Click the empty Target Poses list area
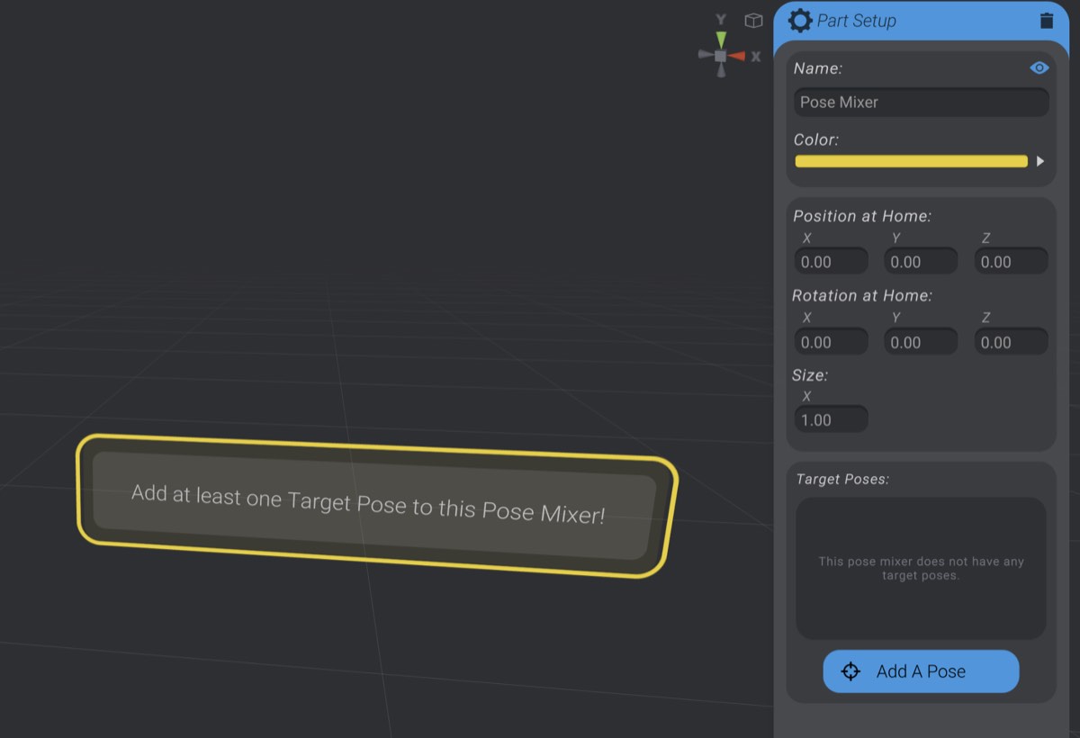This screenshot has width=1080, height=738. coord(920,568)
